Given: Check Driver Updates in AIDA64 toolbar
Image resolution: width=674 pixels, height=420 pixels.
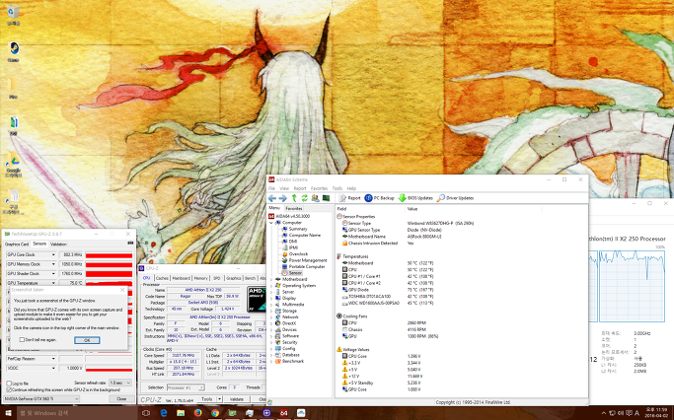Looking at the screenshot, I should click(455, 198).
